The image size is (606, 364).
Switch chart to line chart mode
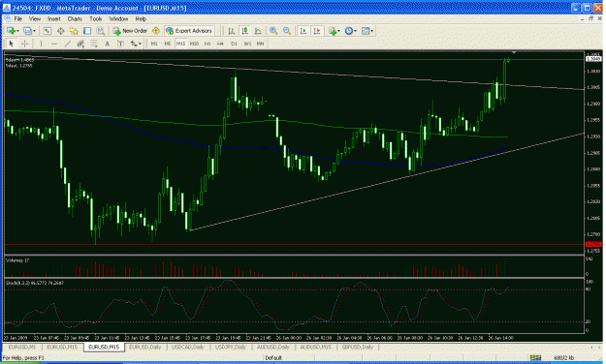258,31
